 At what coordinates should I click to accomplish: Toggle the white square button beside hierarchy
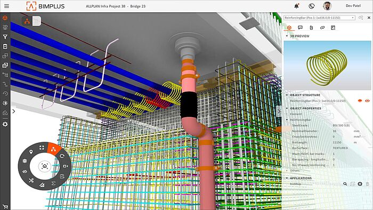pos(36,21)
